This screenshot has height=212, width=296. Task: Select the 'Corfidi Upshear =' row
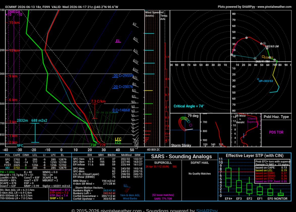[x=94, y=199]
